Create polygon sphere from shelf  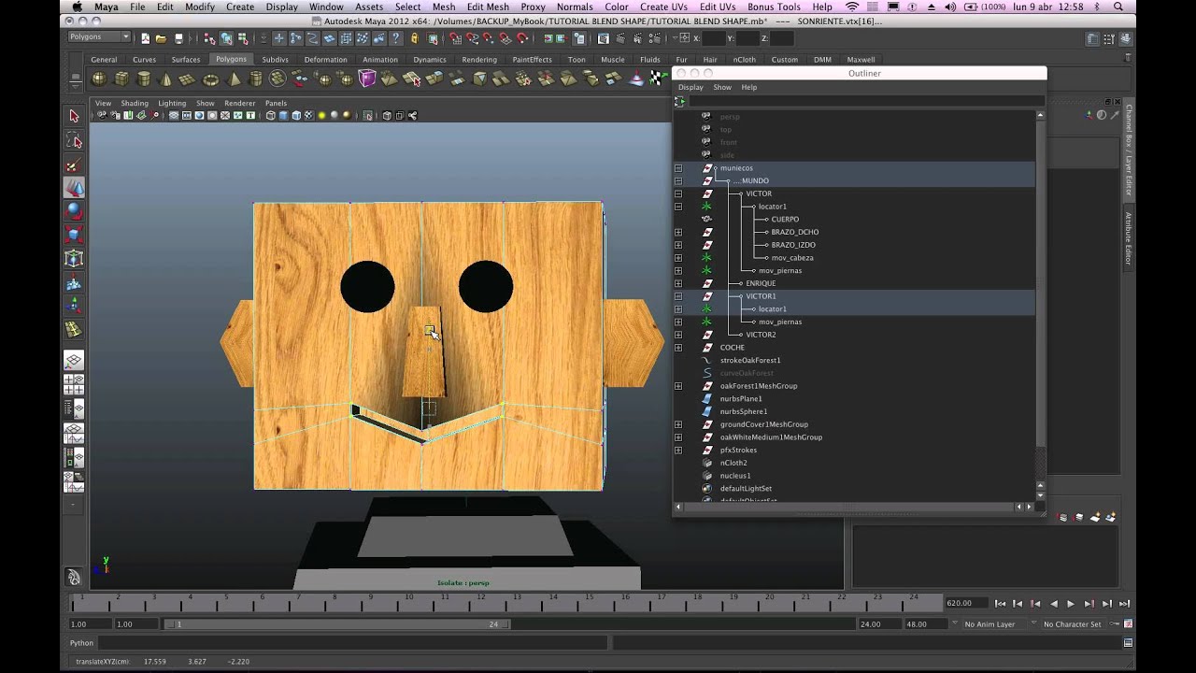pos(98,79)
